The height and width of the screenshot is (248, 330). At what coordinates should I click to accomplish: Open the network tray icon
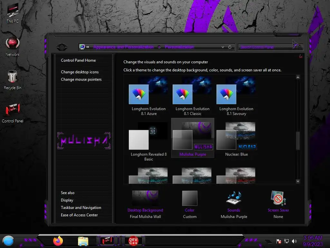(286, 241)
